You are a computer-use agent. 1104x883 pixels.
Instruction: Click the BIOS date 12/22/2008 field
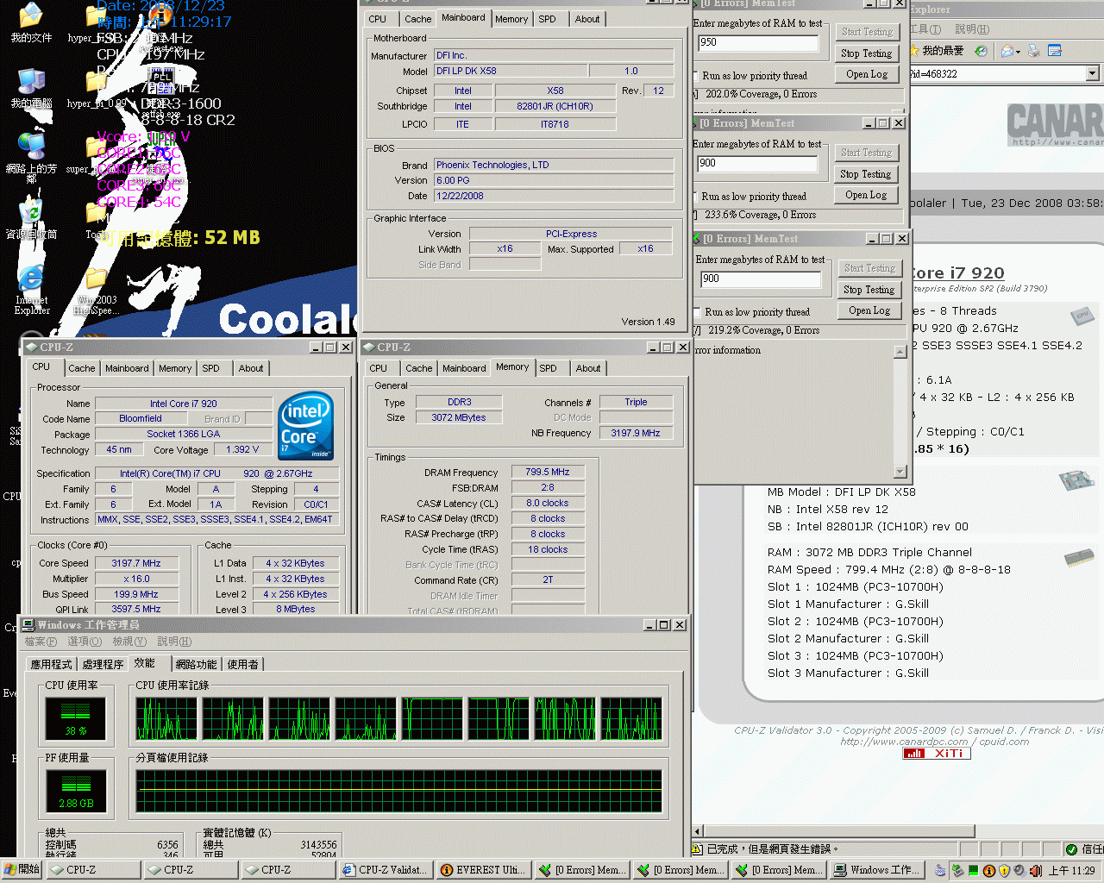(x=554, y=196)
